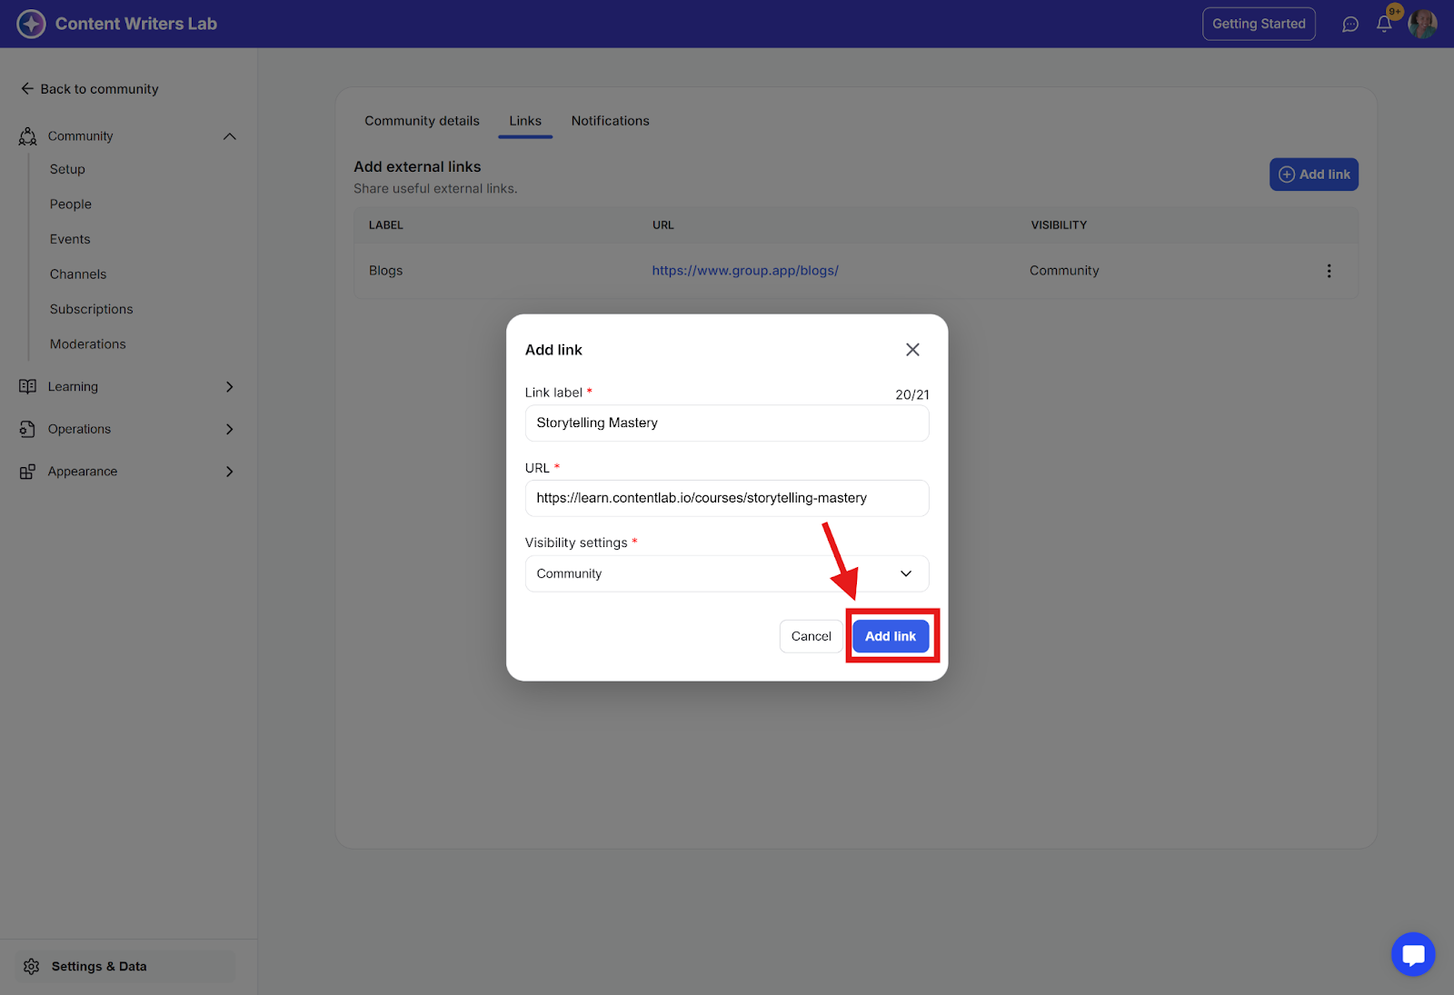Click the Content Writers Lab logo icon

tap(31, 24)
